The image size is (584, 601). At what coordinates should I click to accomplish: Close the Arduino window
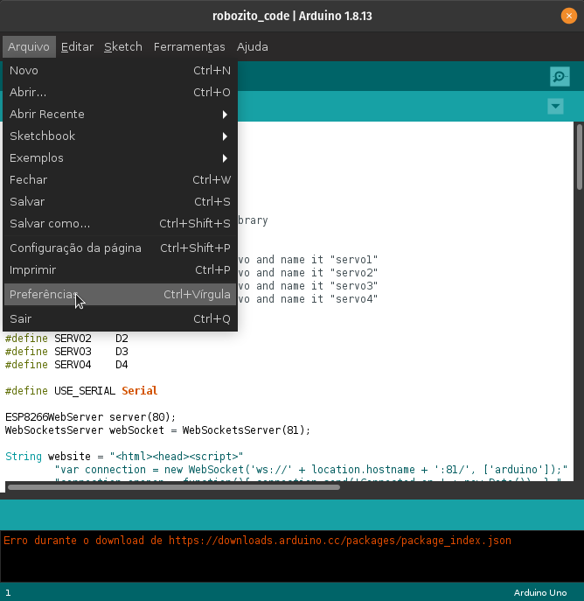[568, 16]
